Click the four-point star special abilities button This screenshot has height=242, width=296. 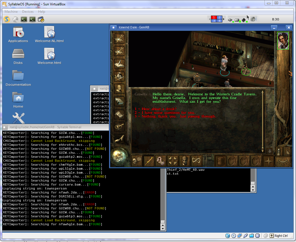(x=268, y=161)
